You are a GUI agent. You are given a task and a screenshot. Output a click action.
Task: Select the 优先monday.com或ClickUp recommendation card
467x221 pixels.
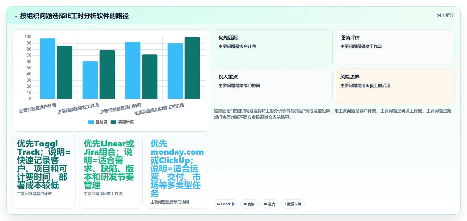point(177,172)
